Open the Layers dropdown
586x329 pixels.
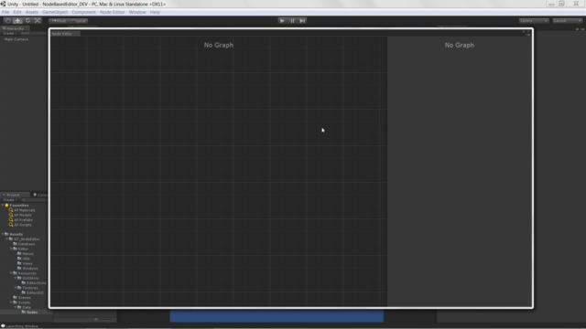[x=534, y=21]
